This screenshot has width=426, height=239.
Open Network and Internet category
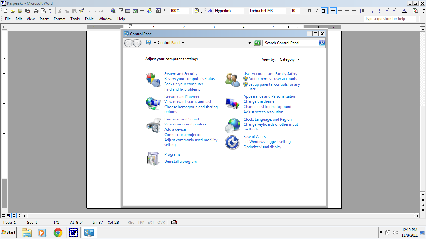(x=182, y=97)
